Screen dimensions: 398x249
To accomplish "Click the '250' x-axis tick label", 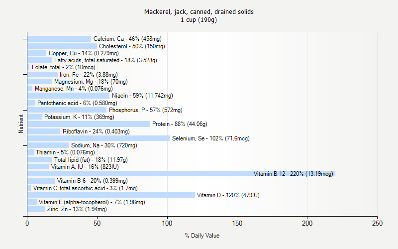I will pyautogui.click(x=377, y=223).
